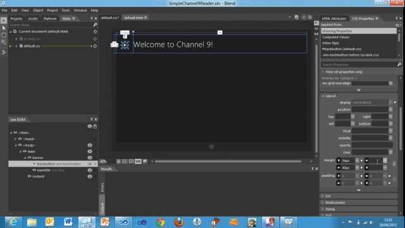The width and height of the screenshot is (405, 228).
Task: Open Internet Explorer from taskbar
Action: coord(13,222)
